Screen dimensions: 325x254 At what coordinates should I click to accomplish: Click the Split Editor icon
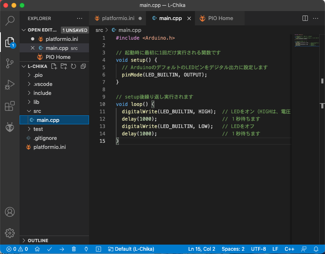[x=305, y=18]
